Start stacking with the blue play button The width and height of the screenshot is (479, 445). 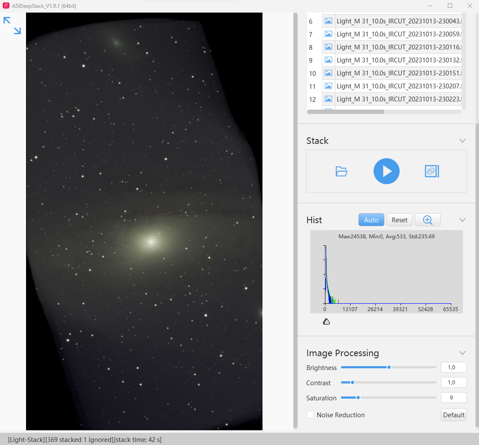pyautogui.click(x=387, y=171)
